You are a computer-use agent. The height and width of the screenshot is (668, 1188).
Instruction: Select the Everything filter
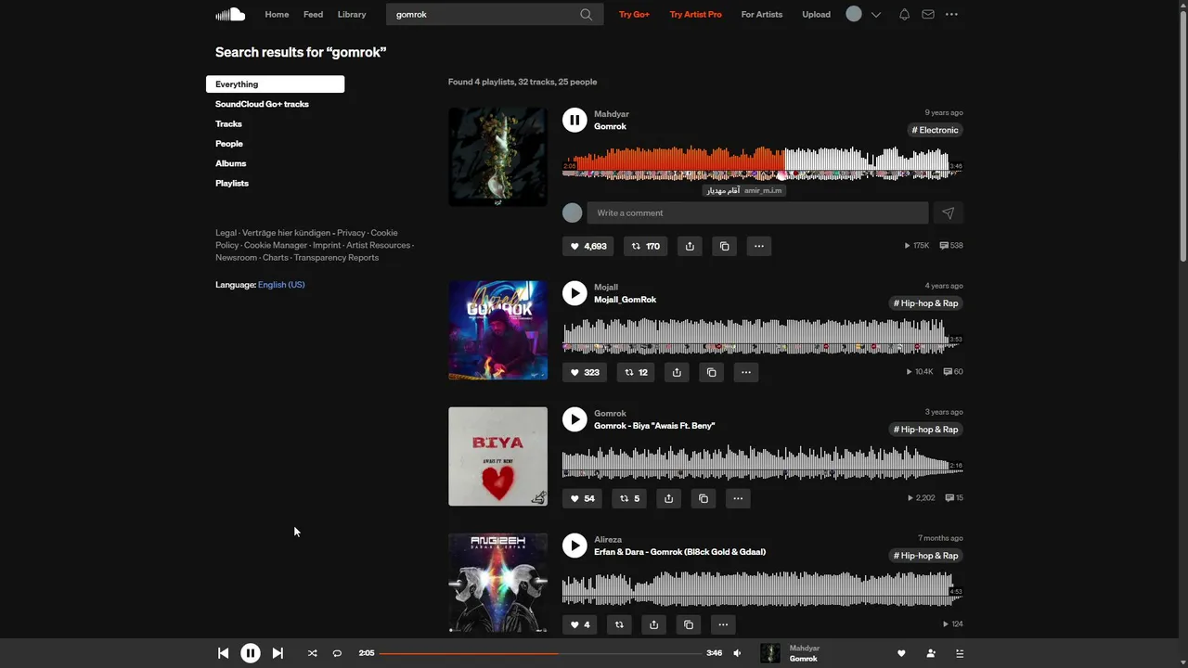[275, 84]
